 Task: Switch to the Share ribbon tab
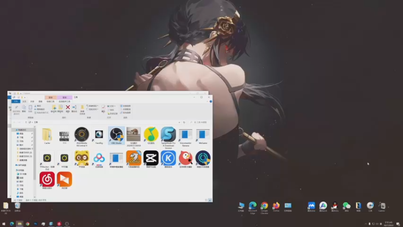coord(32,101)
